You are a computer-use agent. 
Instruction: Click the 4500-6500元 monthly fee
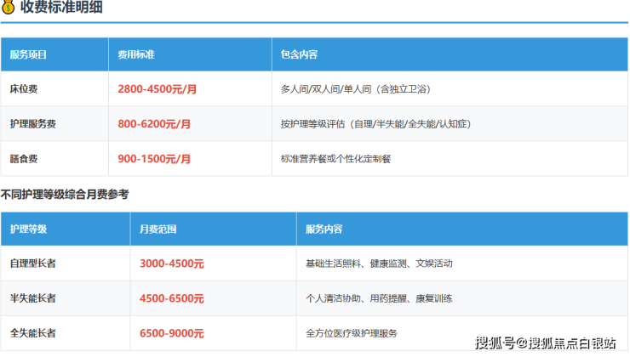[x=172, y=298]
